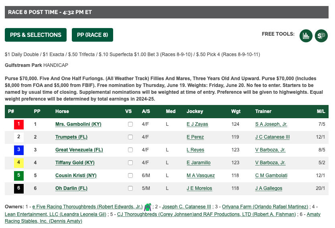Image resolution: width=335 pixels, height=228 pixels.
Task: Check the VS box for Mrs. Gambolini
Action: click(130, 124)
